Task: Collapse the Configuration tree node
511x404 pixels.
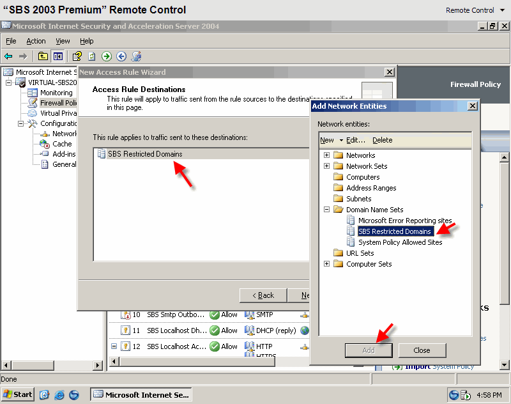Action: point(21,123)
